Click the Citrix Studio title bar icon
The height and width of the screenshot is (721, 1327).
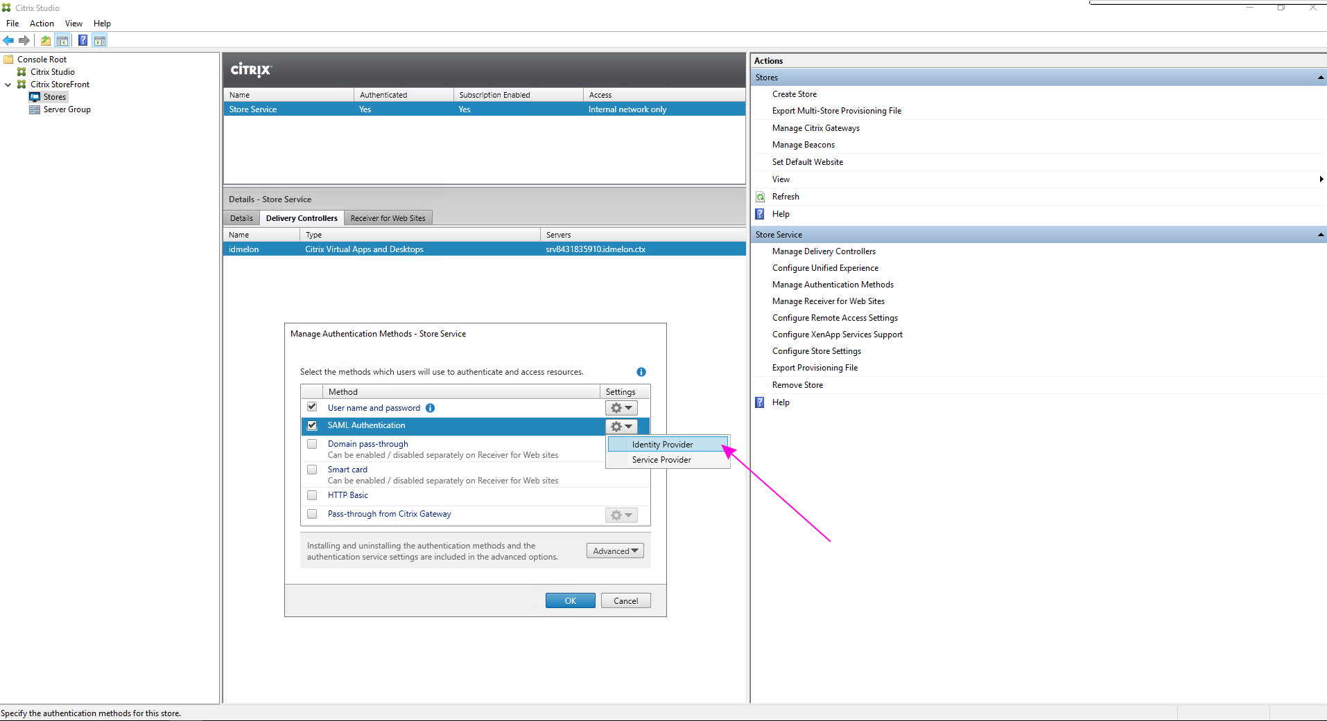6,8
